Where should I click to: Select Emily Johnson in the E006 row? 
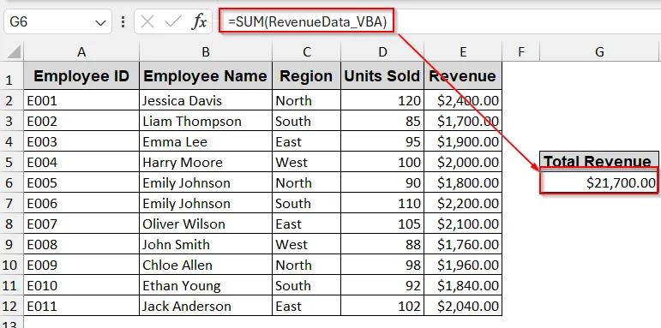(x=206, y=203)
